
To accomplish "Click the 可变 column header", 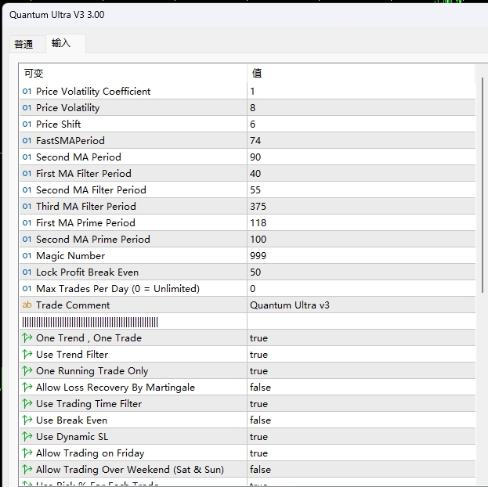I will [133, 74].
